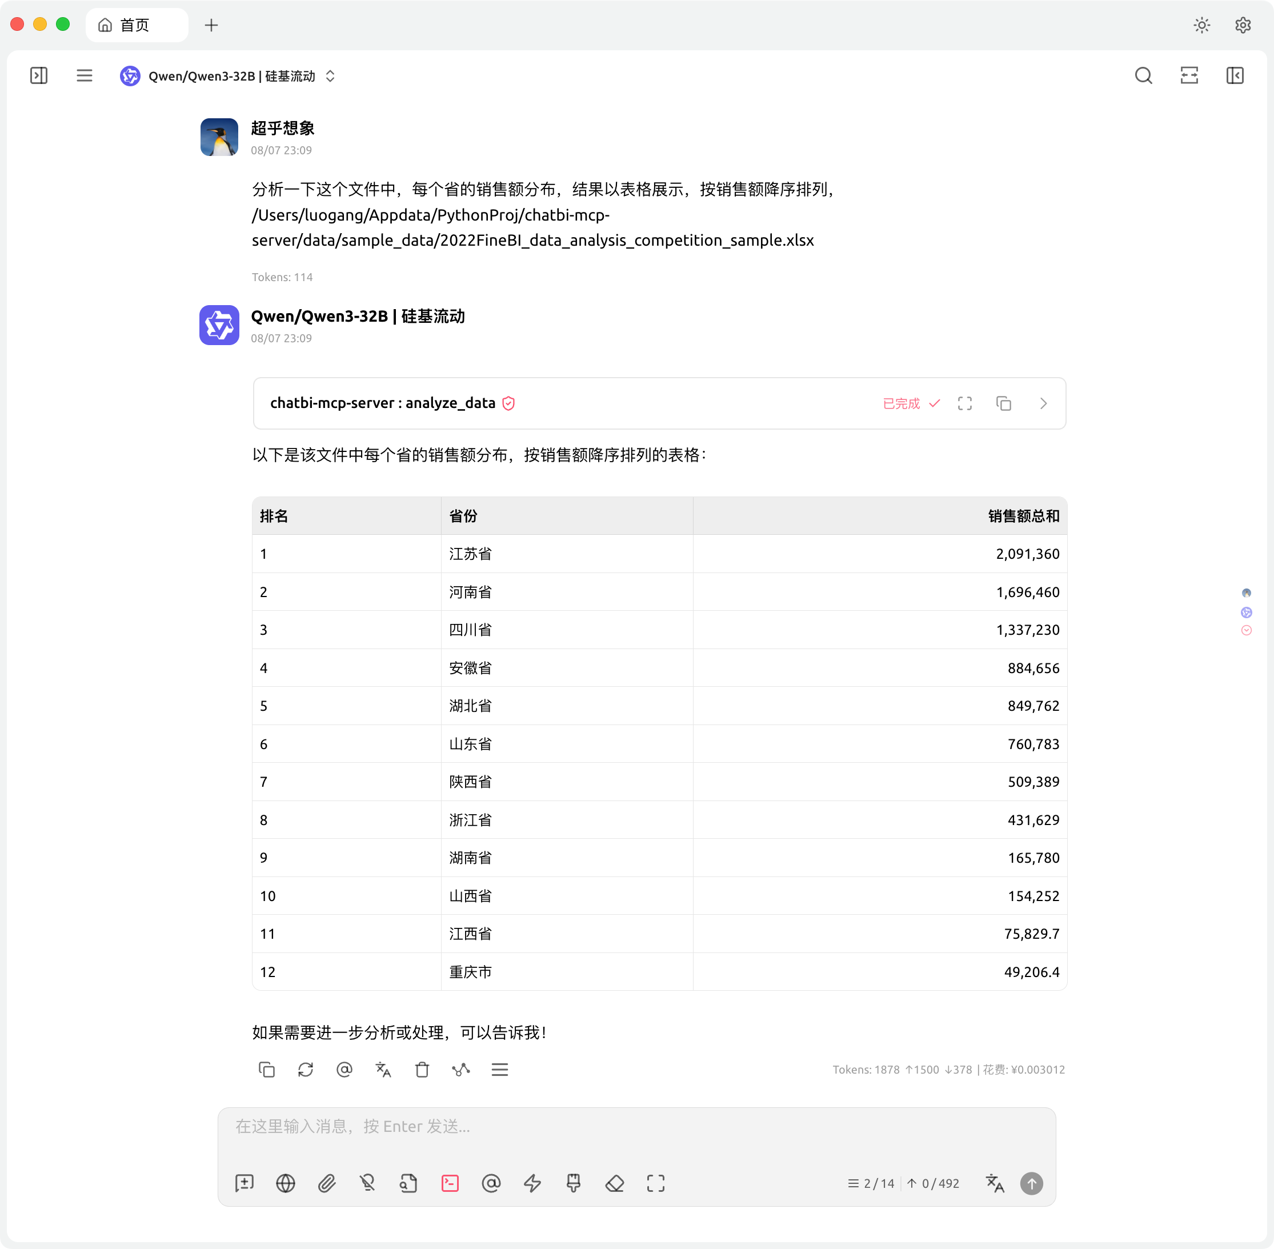Open the attach file paperclip icon
Viewport: 1274px width, 1249px height.
point(327,1183)
